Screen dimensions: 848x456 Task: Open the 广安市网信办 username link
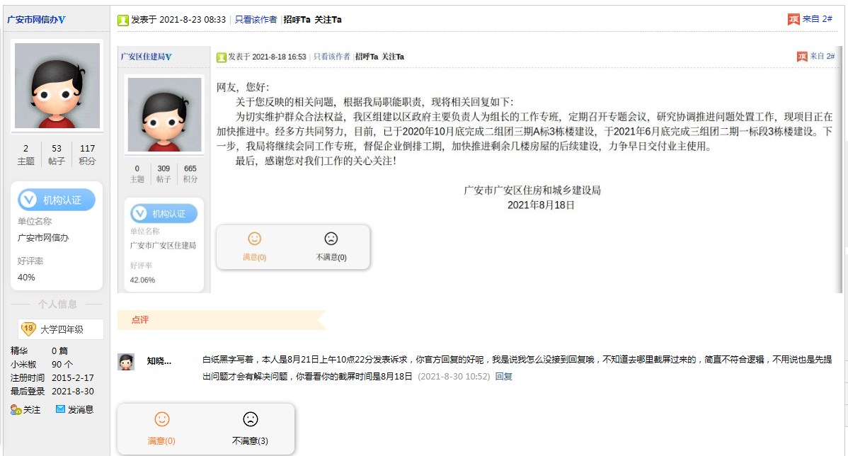click(x=36, y=19)
